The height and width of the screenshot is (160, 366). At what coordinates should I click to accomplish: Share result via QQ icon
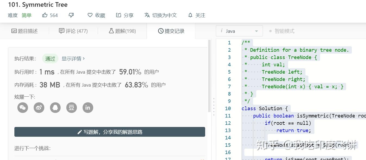click(x=55, y=107)
